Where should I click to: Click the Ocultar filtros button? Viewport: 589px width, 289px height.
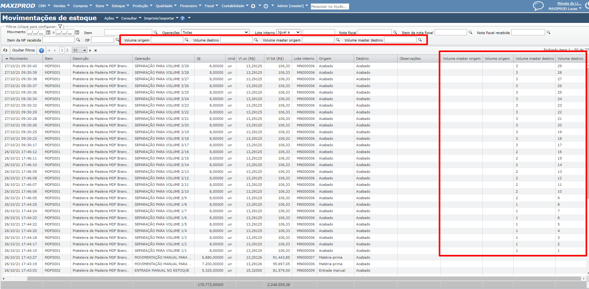click(x=24, y=50)
